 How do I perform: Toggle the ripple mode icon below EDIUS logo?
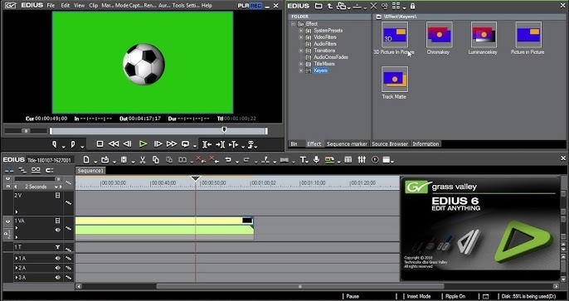tap(22, 170)
